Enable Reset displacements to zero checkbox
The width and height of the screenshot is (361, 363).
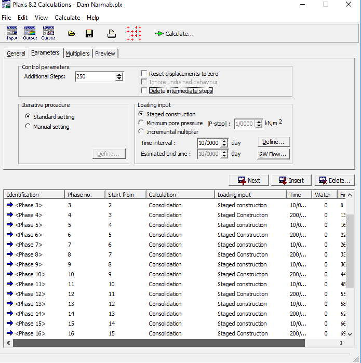tap(144, 74)
